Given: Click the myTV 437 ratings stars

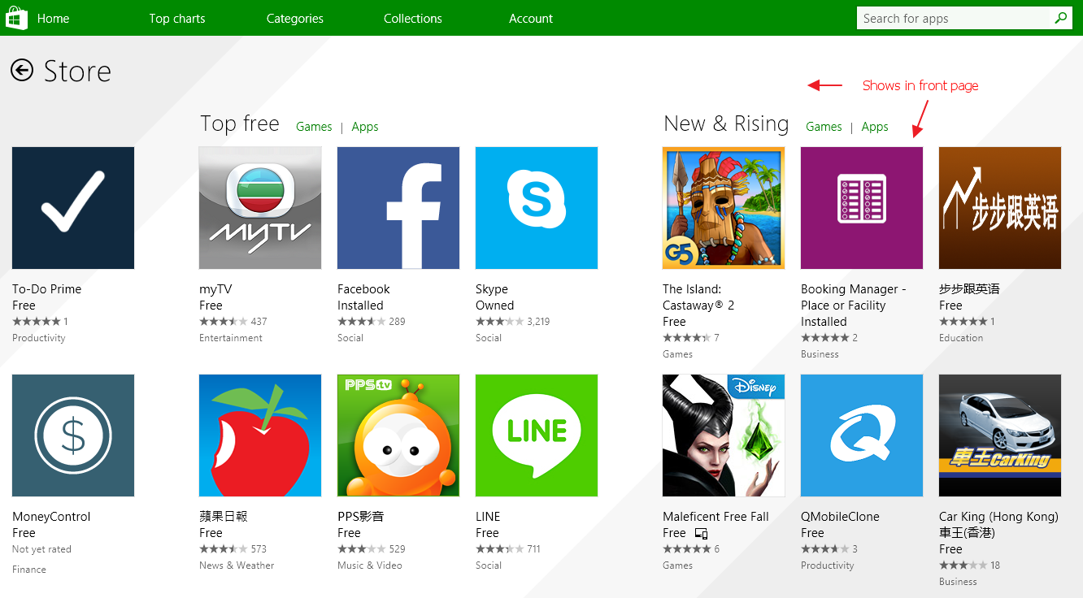Looking at the screenshot, I should point(223,322).
